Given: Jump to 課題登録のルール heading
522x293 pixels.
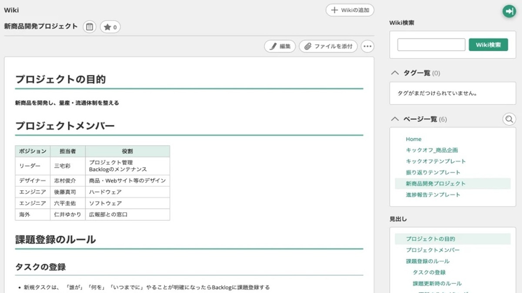Looking at the screenshot, I should pos(428,261).
